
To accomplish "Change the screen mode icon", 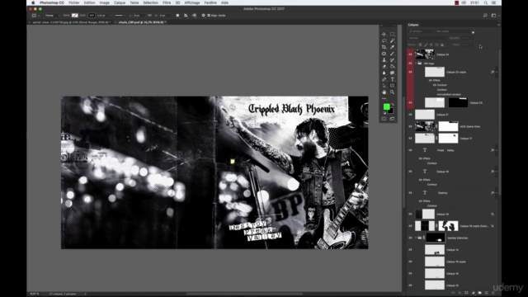I will click(x=393, y=119).
